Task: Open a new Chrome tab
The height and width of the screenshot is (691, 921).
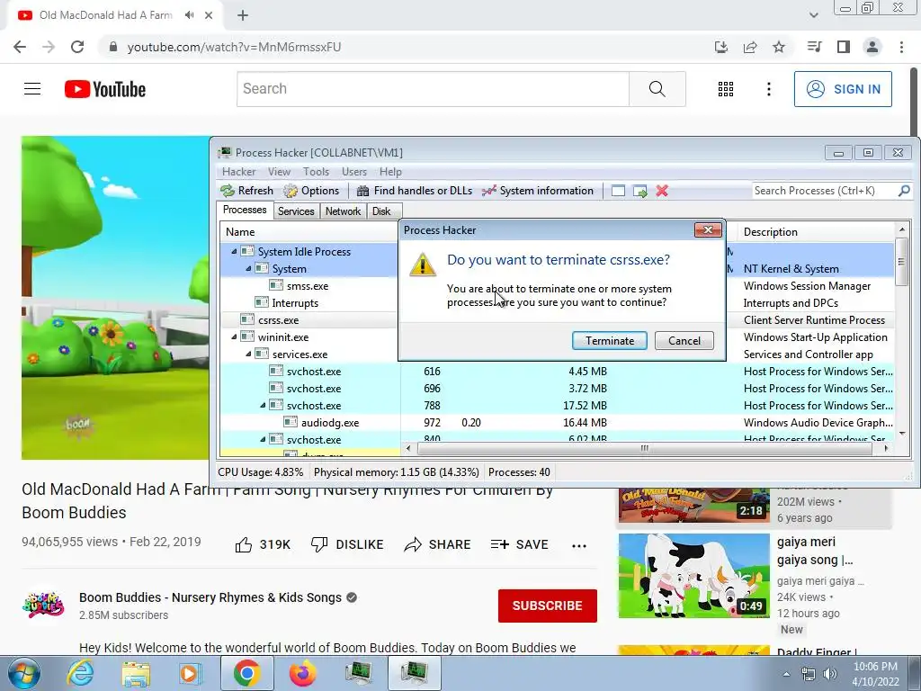Action: (243, 16)
